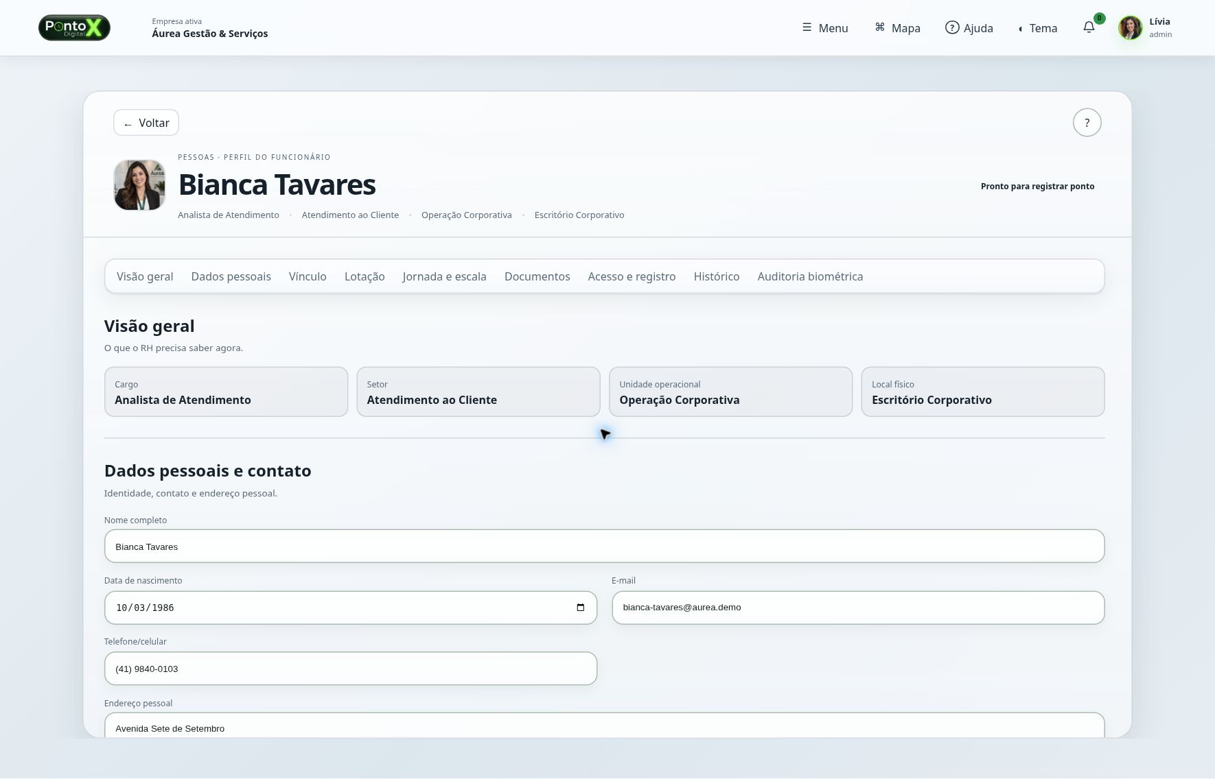1215x779 pixels.
Task: Click the 'Dados pessoais e contato' heading
Action: coord(208,471)
